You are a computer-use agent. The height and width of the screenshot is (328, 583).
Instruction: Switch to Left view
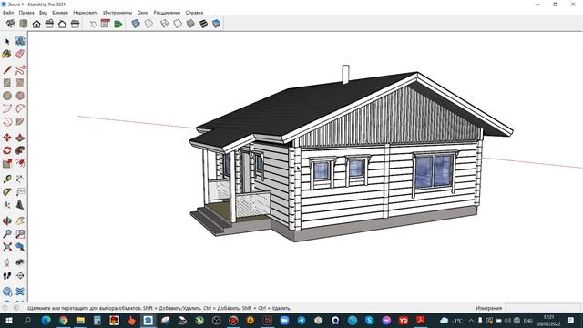click(x=75, y=24)
